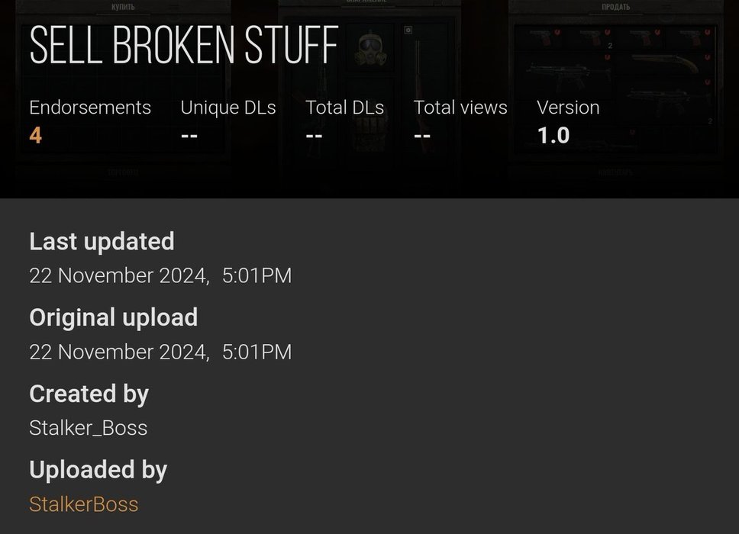Click the Endorsements label
The width and height of the screenshot is (739, 534).
(x=90, y=108)
